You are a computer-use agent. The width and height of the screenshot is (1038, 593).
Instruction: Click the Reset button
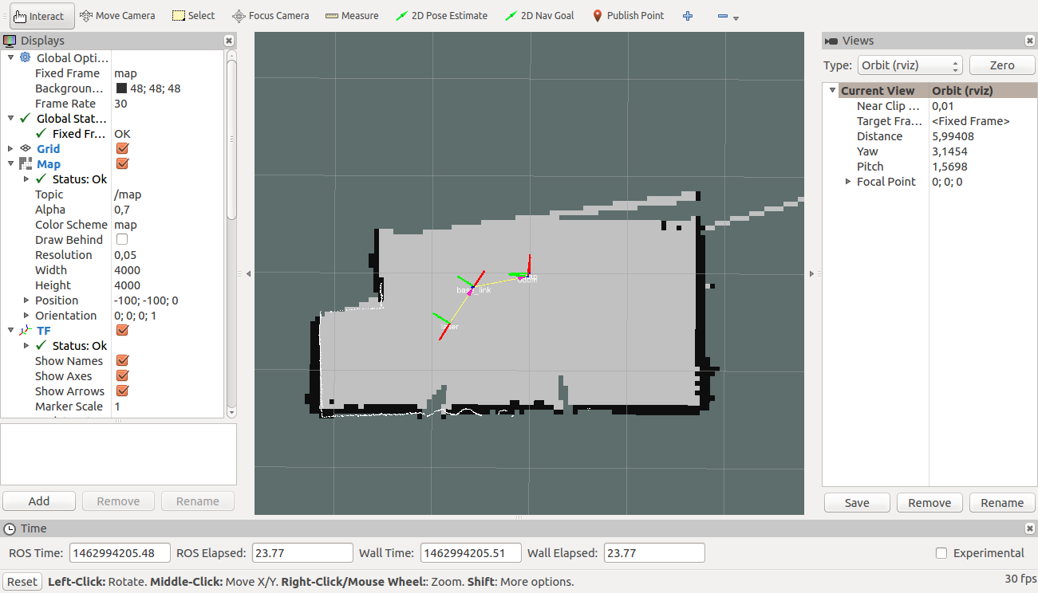22,582
